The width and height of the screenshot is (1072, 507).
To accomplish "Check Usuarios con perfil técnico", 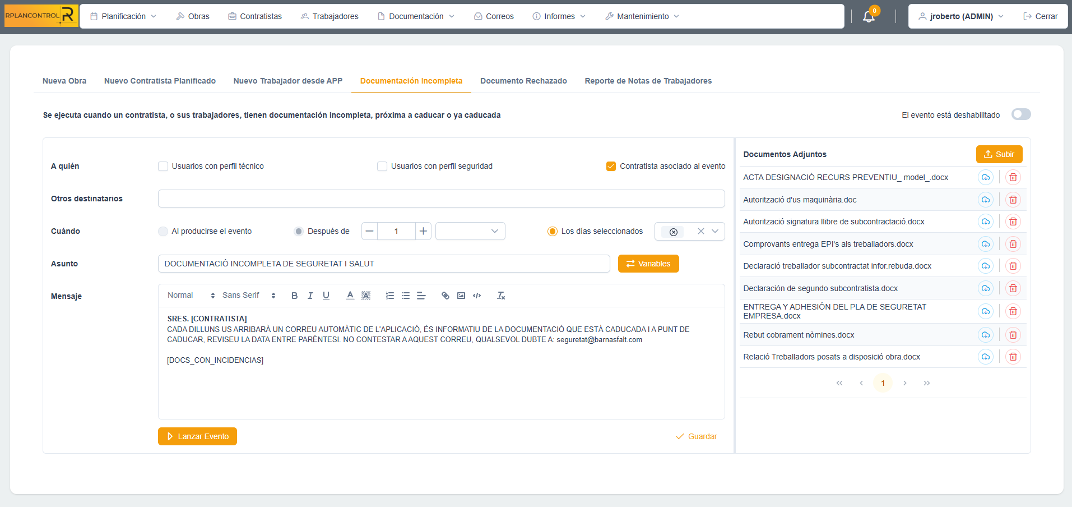I will point(163,166).
